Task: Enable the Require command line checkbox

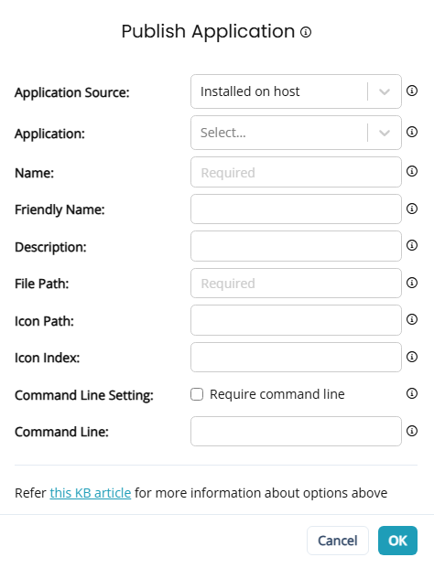Action: coord(197,394)
